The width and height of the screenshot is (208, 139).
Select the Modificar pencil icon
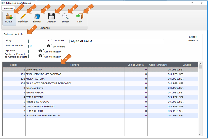point(23,17)
